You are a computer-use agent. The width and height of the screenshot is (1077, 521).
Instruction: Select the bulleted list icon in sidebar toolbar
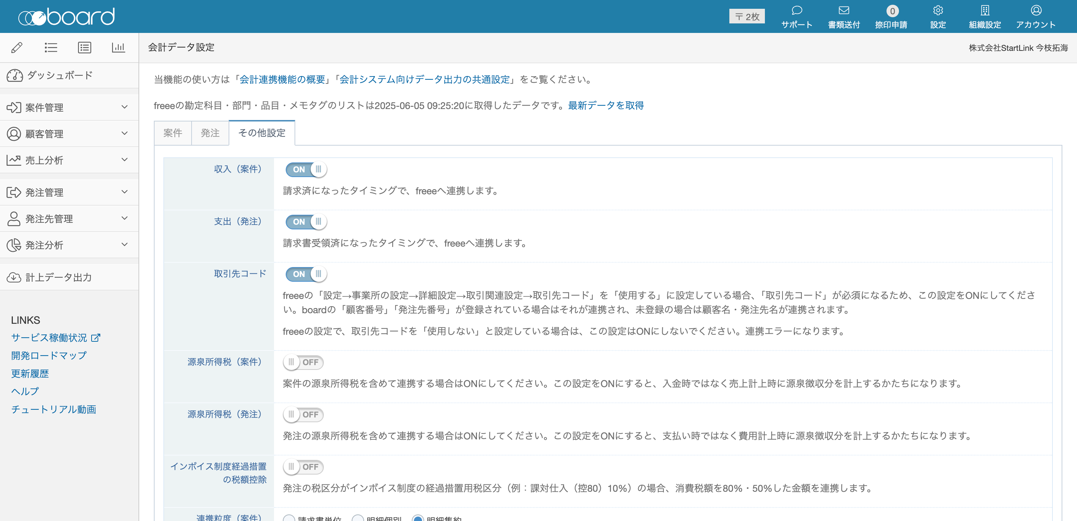click(x=51, y=48)
